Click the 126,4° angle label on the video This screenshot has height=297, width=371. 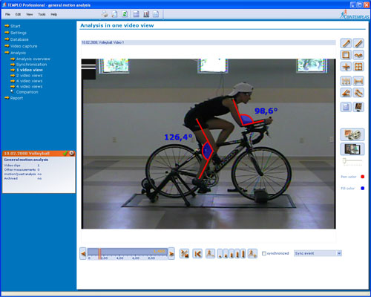178,137
